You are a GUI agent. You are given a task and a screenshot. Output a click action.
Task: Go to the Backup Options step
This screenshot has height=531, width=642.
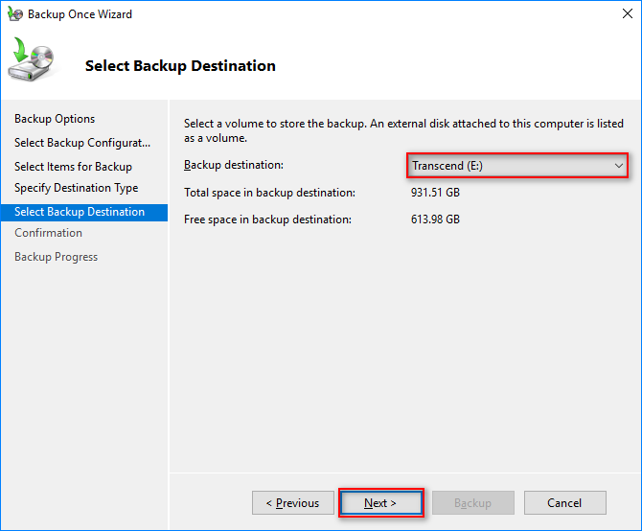(x=55, y=119)
